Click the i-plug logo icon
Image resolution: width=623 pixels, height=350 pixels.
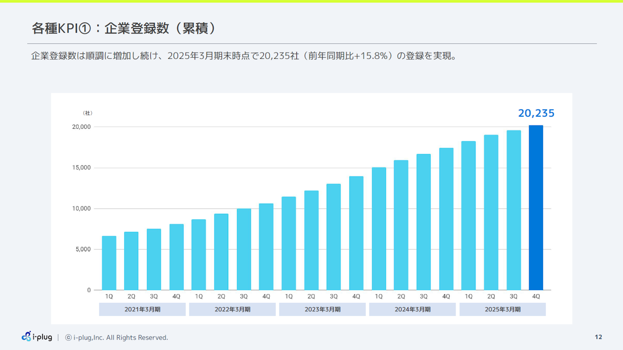click(27, 336)
